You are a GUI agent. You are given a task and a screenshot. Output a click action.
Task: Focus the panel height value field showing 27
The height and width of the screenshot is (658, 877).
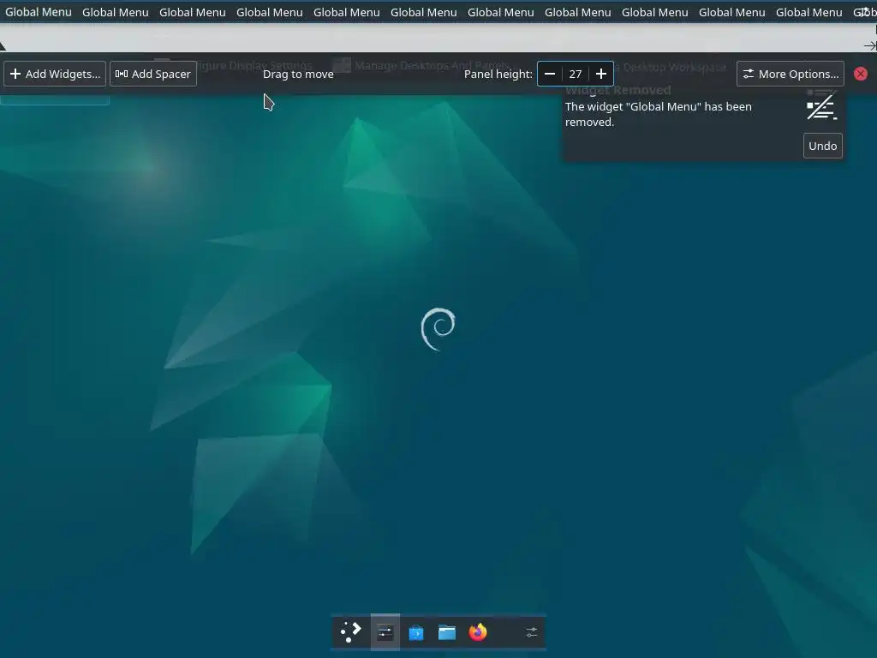(x=576, y=74)
